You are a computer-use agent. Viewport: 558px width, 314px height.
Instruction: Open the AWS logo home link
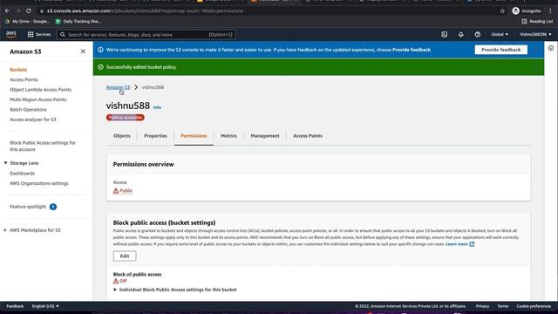[x=11, y=34]
